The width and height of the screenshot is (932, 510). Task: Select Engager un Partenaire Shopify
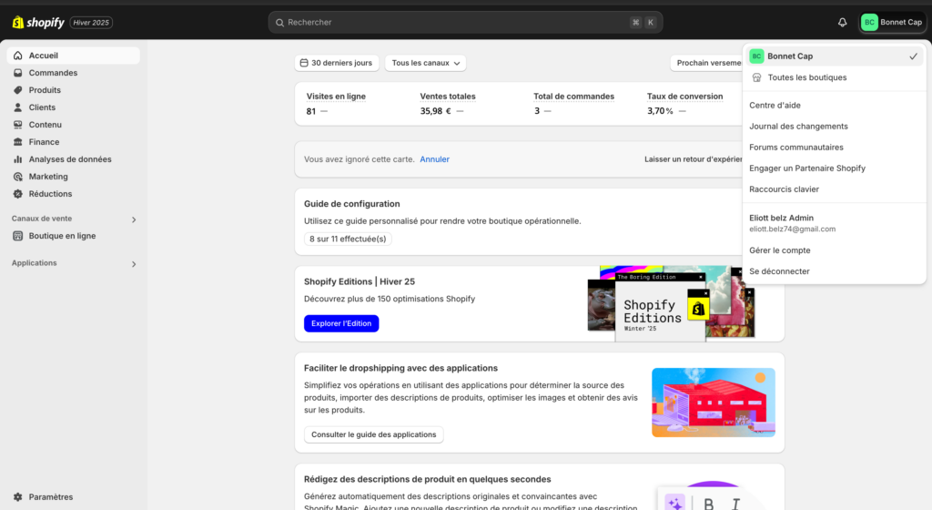click(807, 168)
